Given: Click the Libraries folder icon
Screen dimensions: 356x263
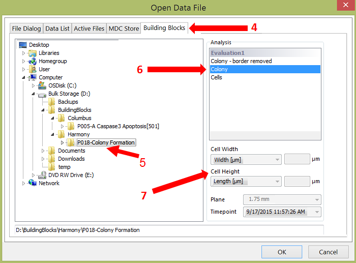Looking at the screenshot, I should (x=33, y=53).
